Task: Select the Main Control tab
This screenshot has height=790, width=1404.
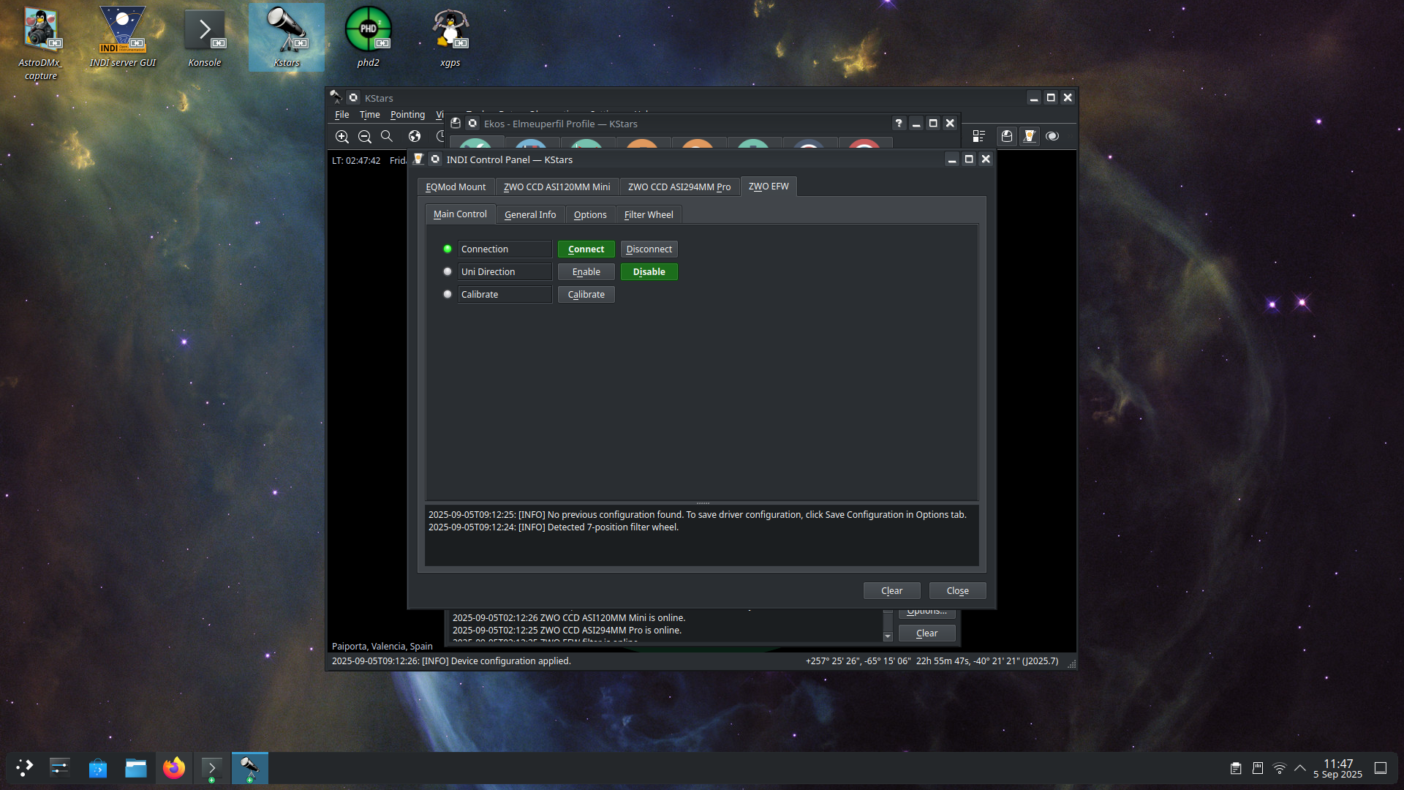Action: pyautogui.click(x=460, y=214)
